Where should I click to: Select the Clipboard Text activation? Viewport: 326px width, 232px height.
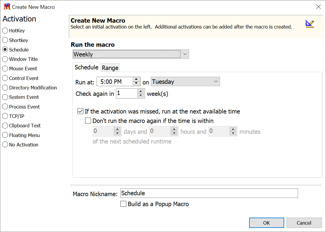coord(5,126)
